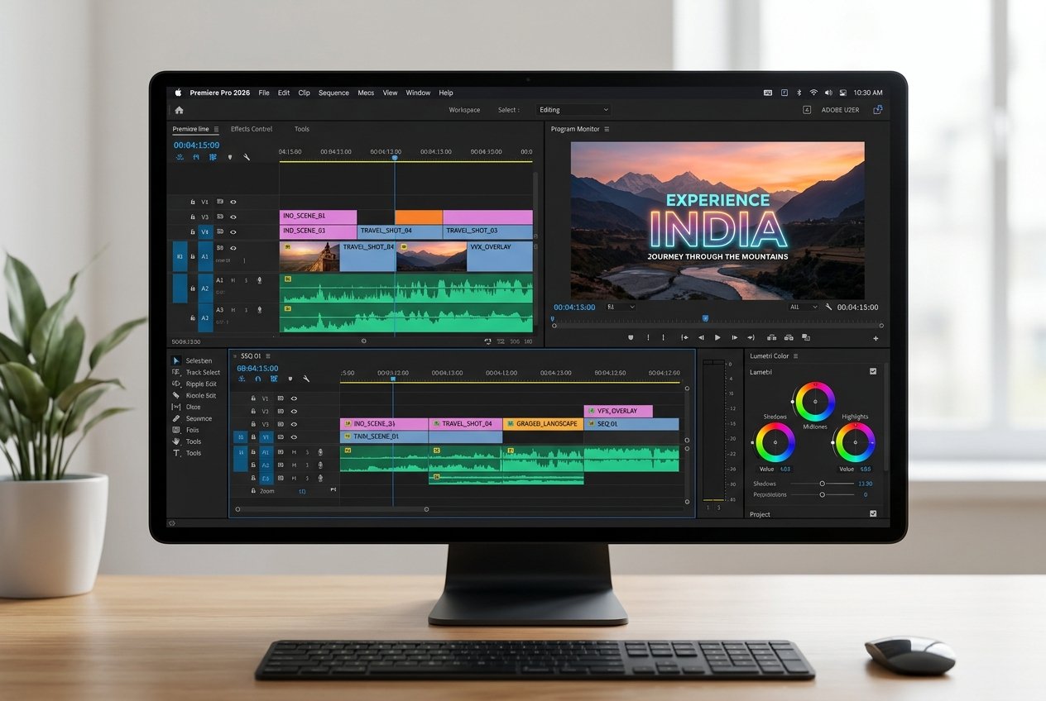Click the marker icon in Premiere line timeline
The height and width of the screenshot is (701, 1046).
pyautogui.click(x=230, y=157)
